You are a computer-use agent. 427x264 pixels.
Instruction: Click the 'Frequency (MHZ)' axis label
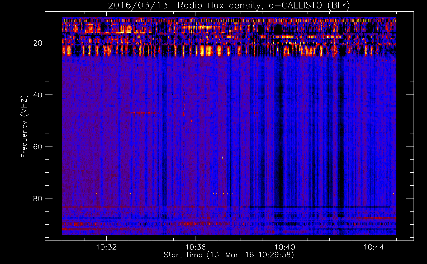pos(24,127)
